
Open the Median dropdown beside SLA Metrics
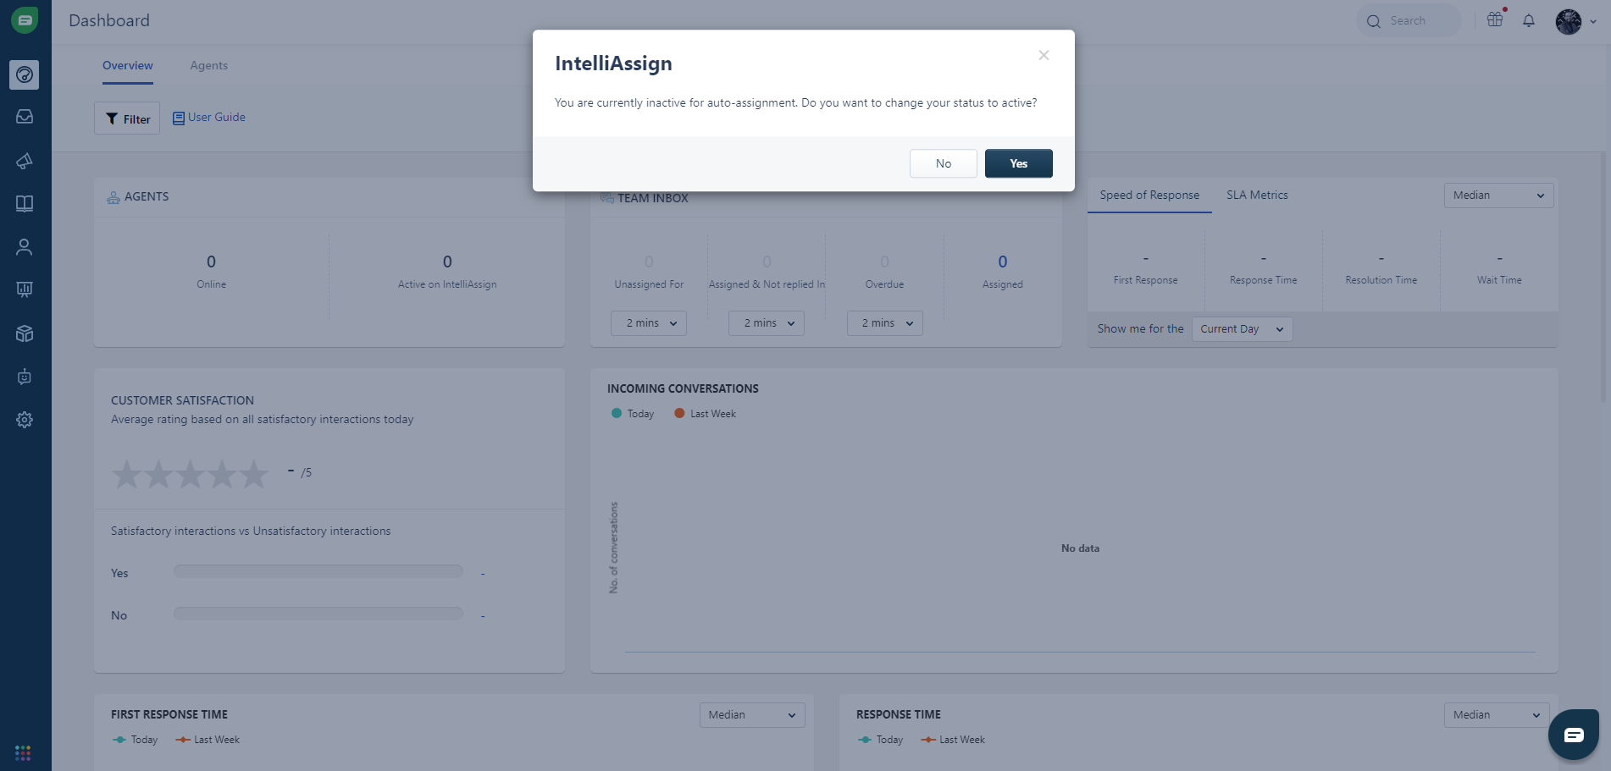(x=1498, y=196)
